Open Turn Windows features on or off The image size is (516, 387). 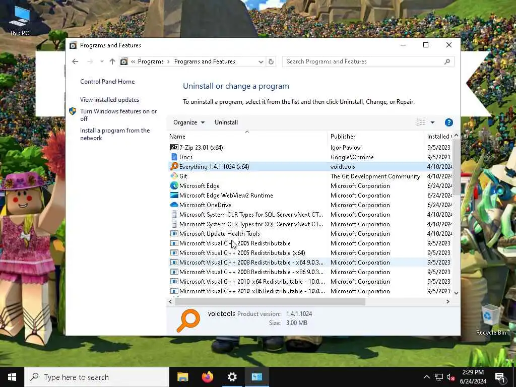118,115
